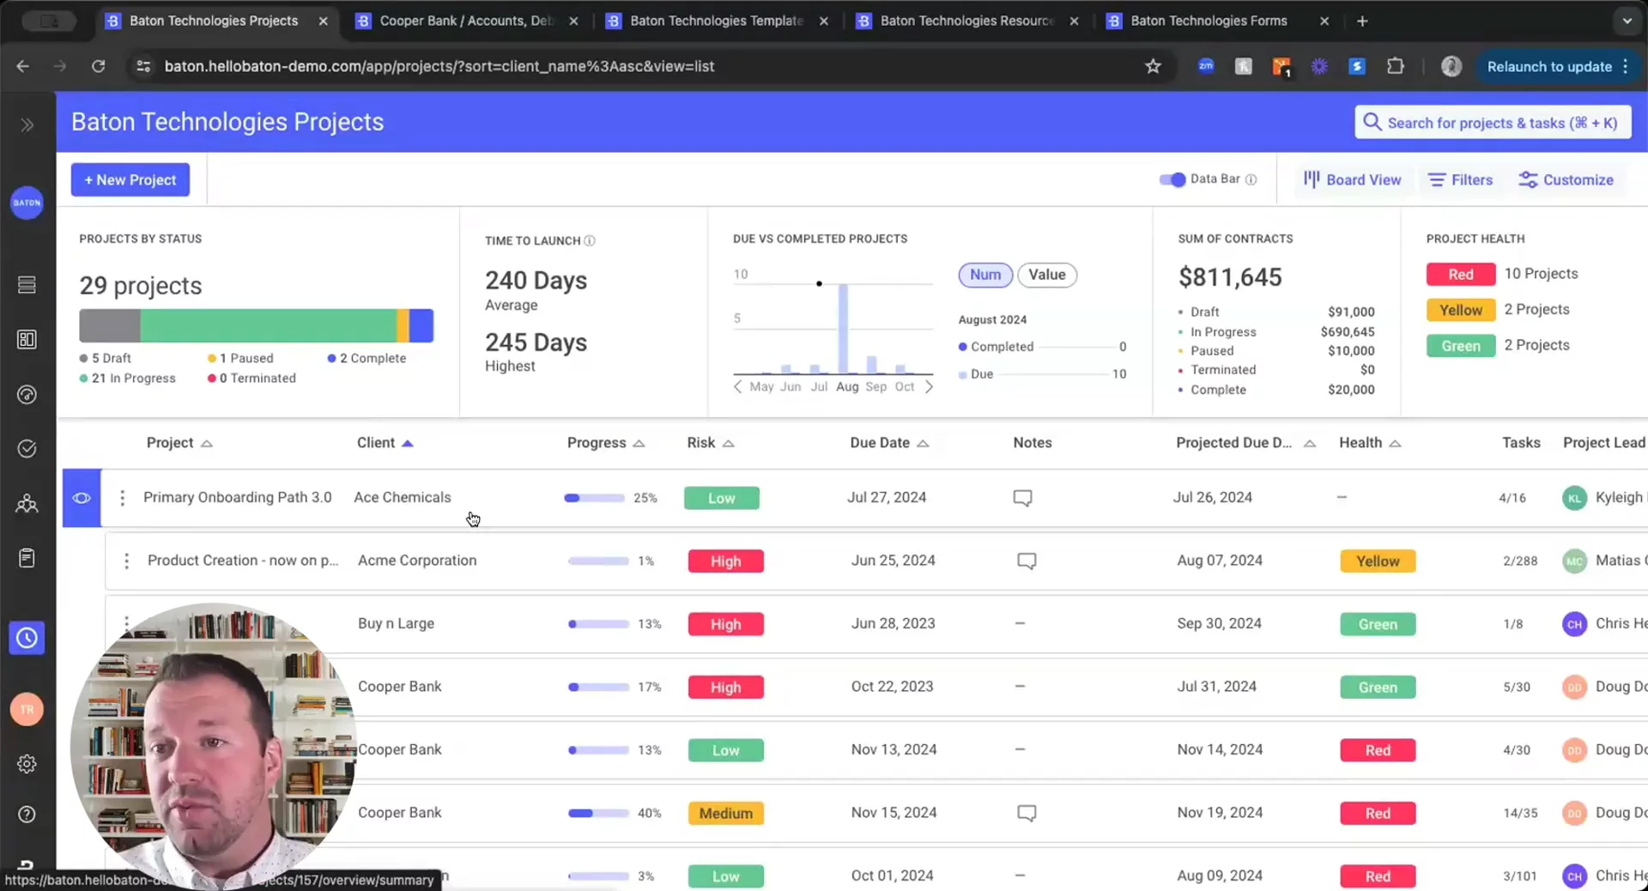Viewport: 1648px width, 891px height.
Task: Expand the left sidebar with double chevron
Action: (27, 125)
